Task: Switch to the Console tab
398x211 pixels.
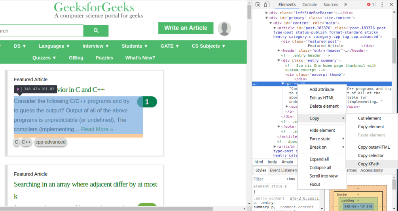Action: (309, 5)
